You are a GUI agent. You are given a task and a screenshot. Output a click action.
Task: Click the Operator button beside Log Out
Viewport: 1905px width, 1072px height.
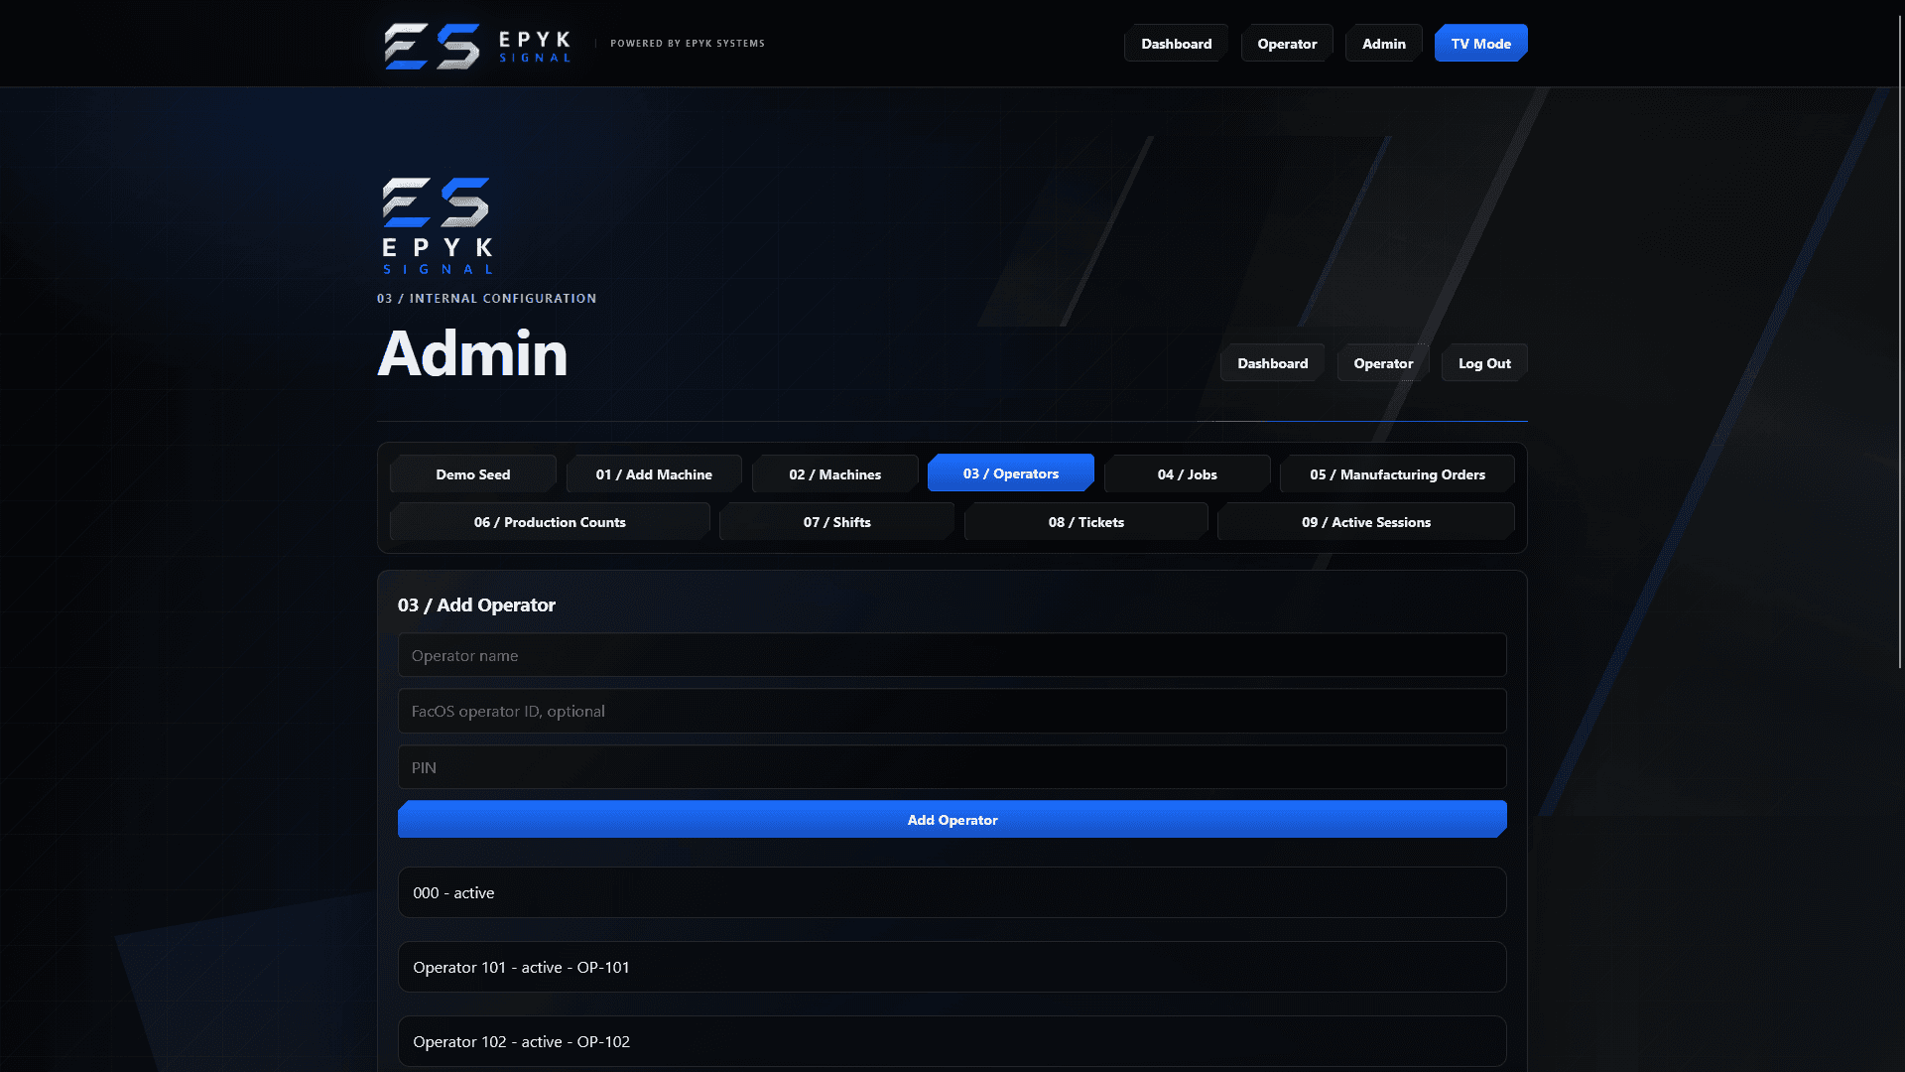click(x=1383, y=363)
